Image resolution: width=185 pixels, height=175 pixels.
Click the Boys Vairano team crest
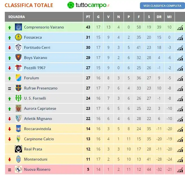tap(18, 58)
